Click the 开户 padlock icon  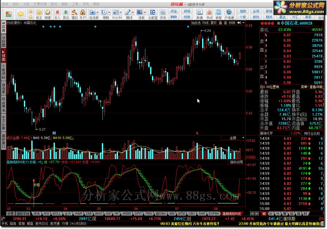tap(83, 12)
